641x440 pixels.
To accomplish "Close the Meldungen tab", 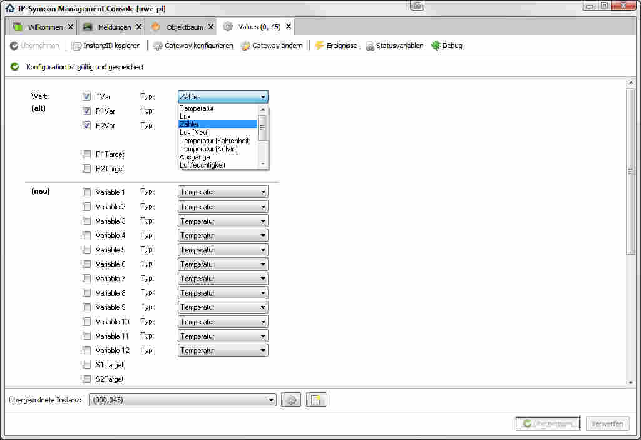I will click(x=138, y=27).
